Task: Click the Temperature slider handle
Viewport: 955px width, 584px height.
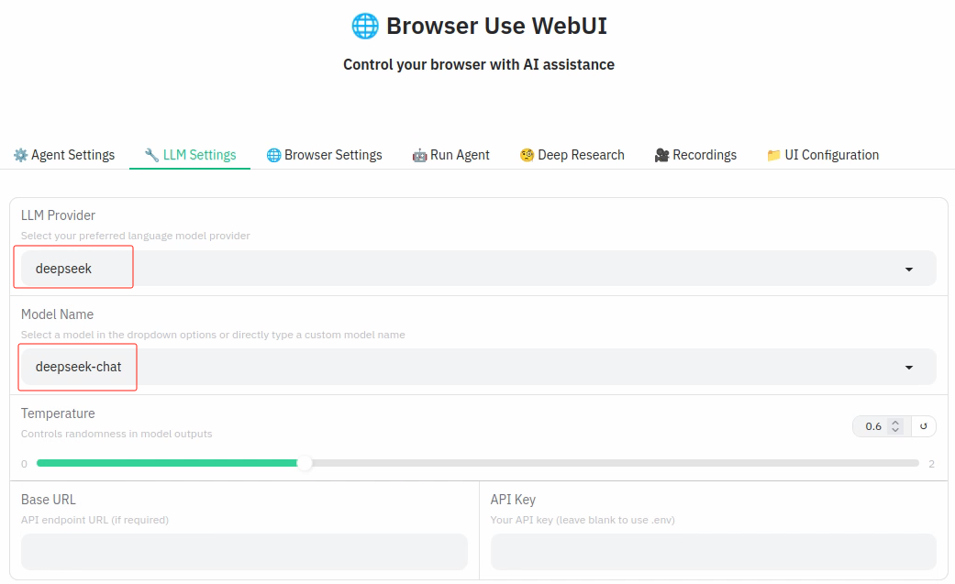Action: point(305,464)
